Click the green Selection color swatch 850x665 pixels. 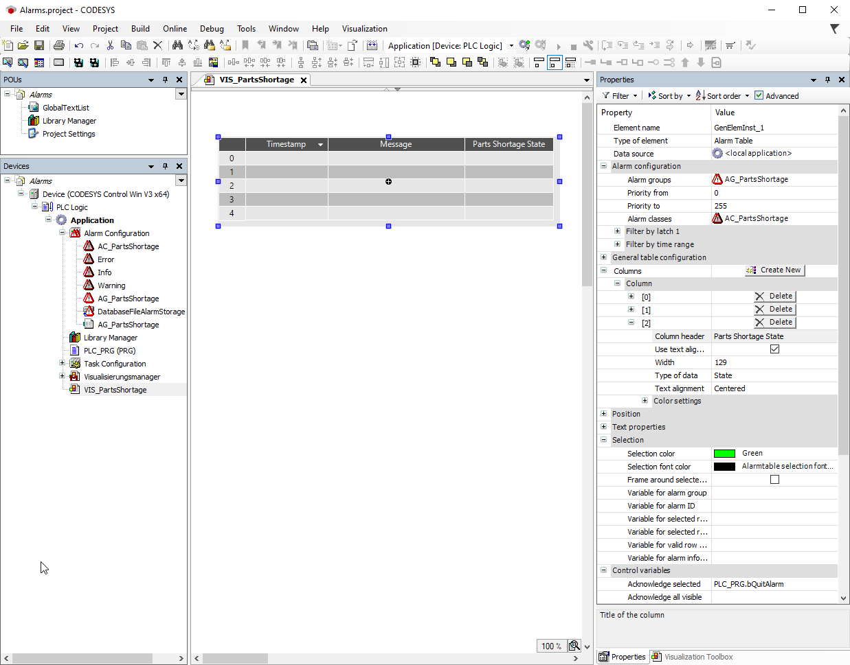click(x=724, y=454)
